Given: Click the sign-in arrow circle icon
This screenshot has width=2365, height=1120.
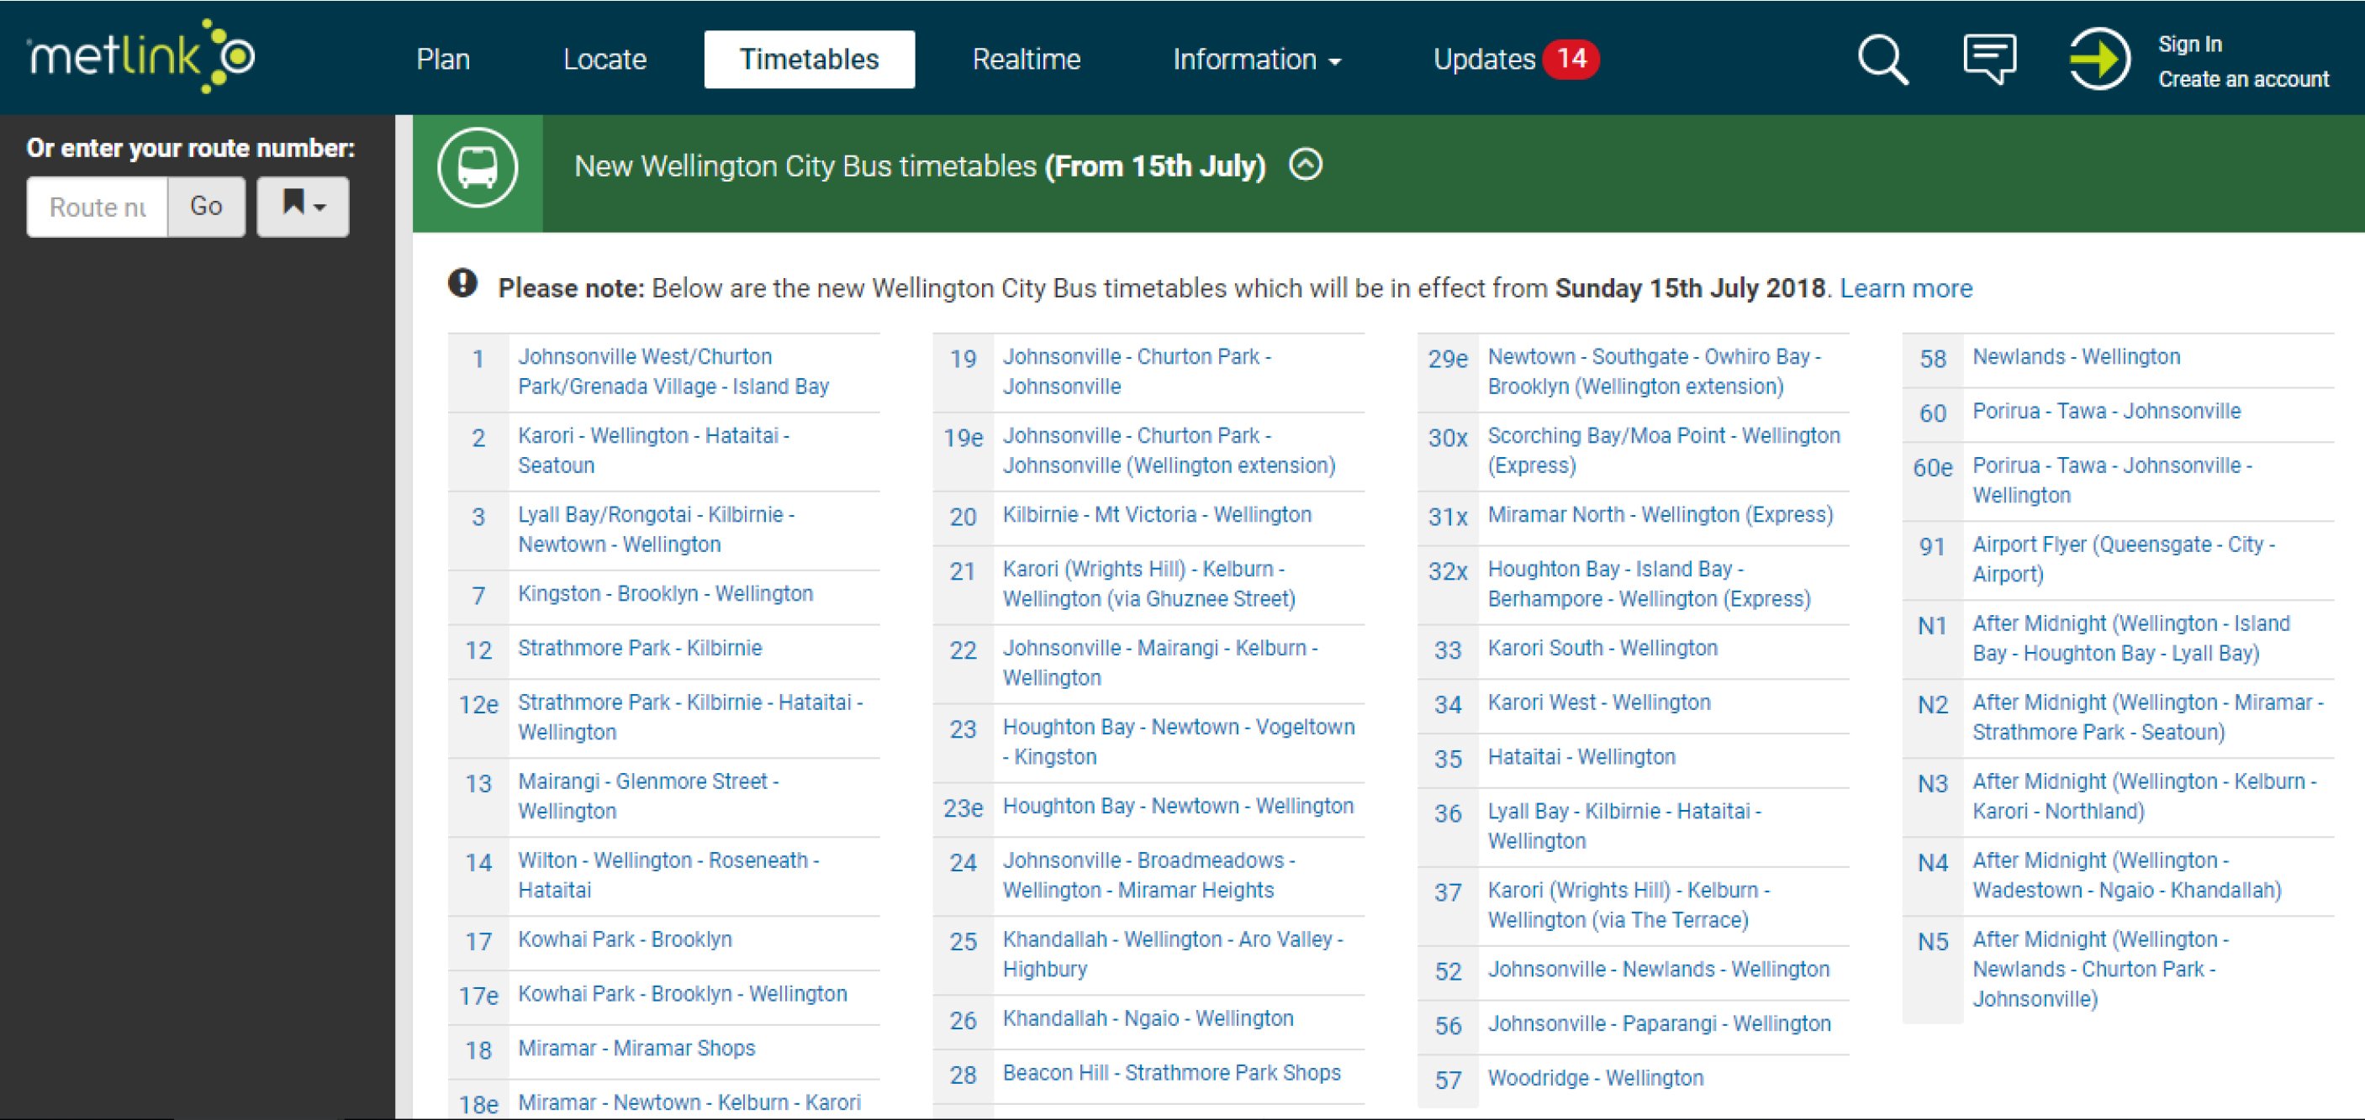Looking at the screenshot, I should 2098,59.
